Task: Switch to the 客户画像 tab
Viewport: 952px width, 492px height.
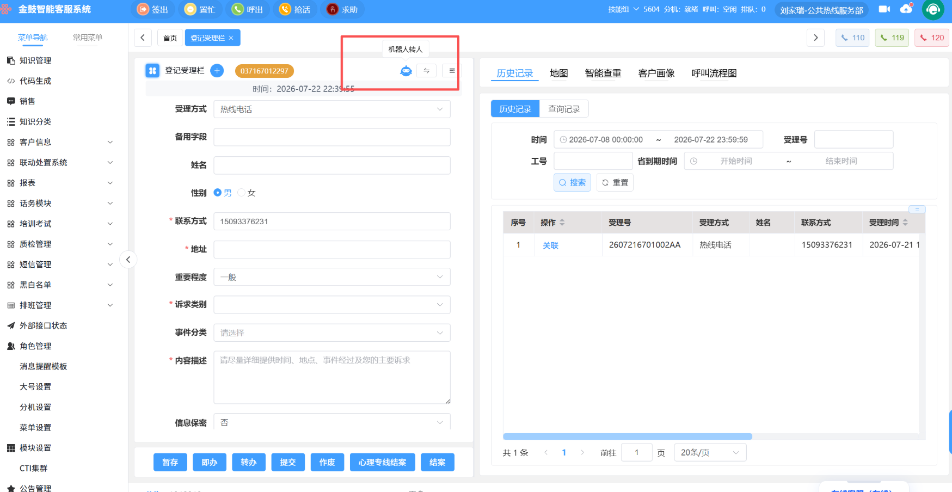Action: click(656, 73)
